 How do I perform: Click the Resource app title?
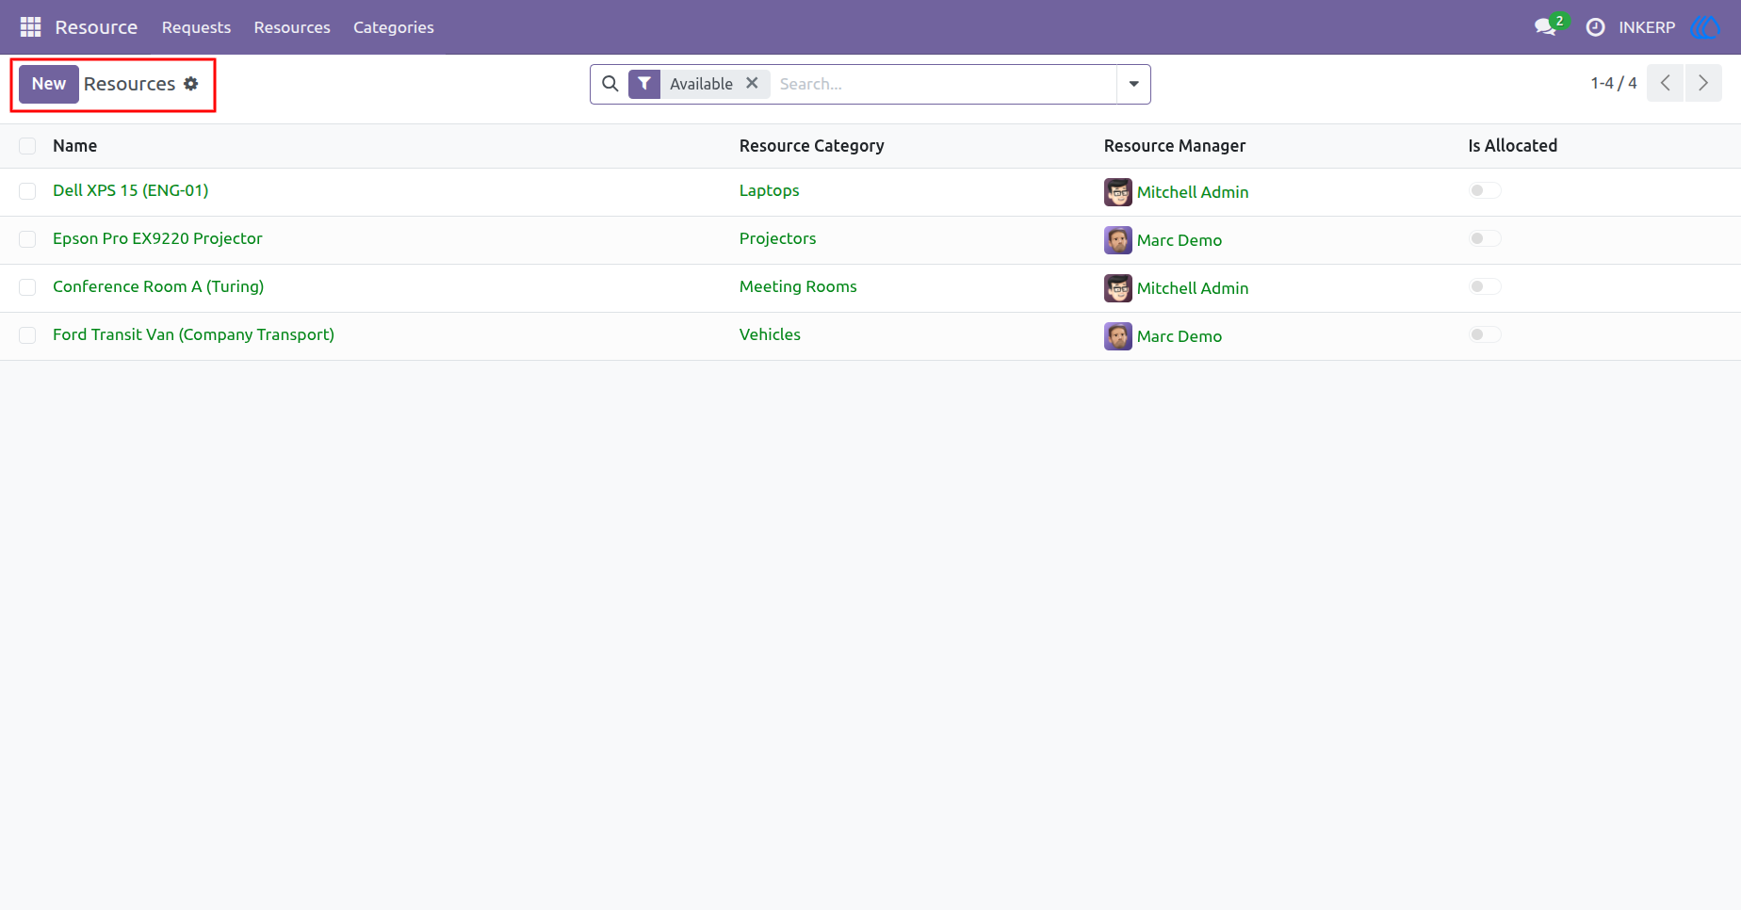coord(96,27)
